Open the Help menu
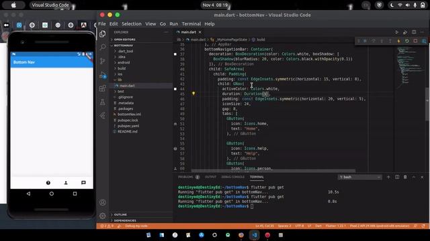The image size is (430, 241). [x=210, y=24]
